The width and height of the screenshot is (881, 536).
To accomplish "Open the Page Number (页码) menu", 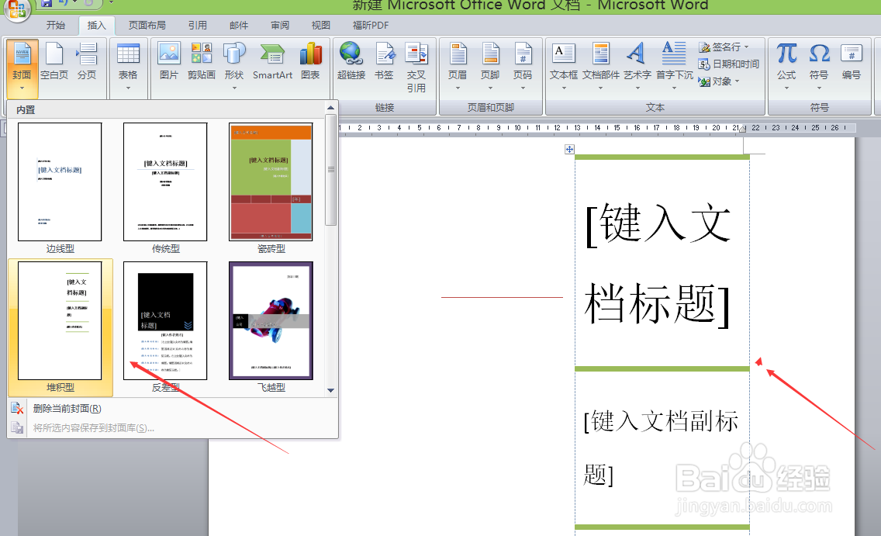I will [x=523, y=66].
